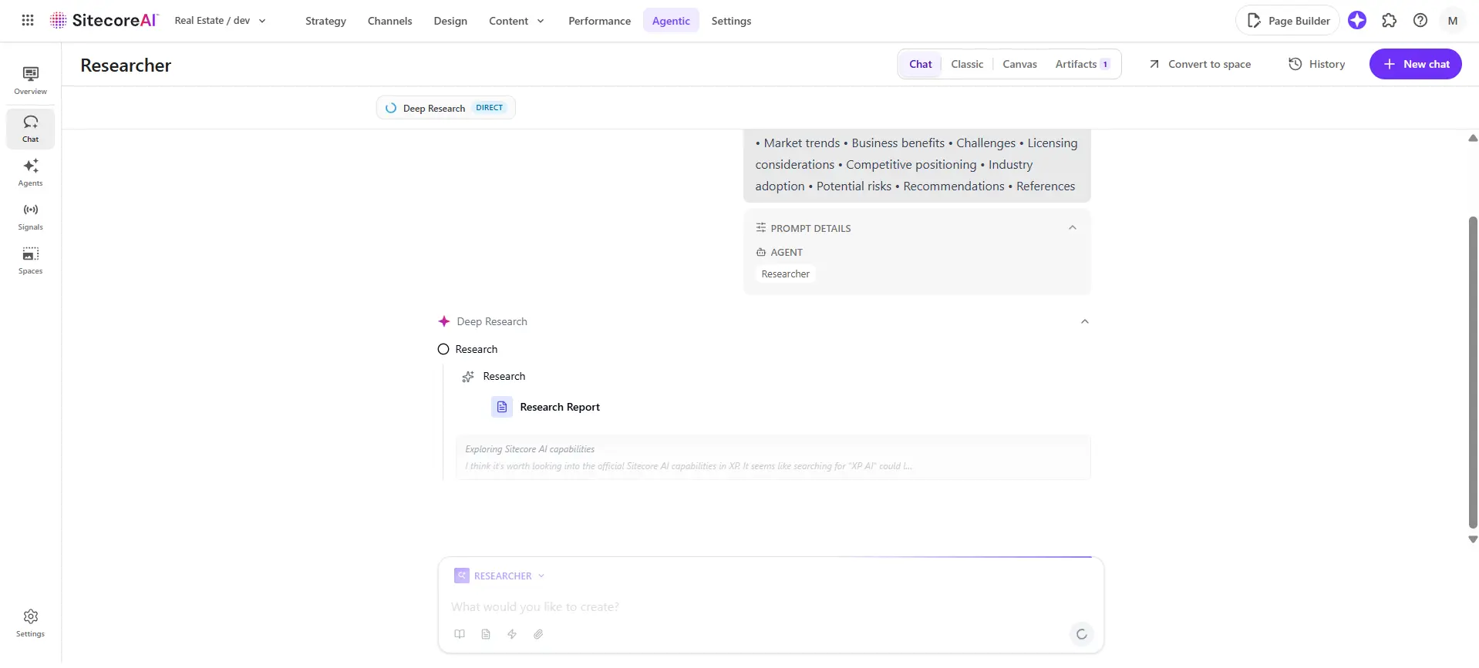Open the purple AI sparkle assistant icon

tap(1357, 21)
